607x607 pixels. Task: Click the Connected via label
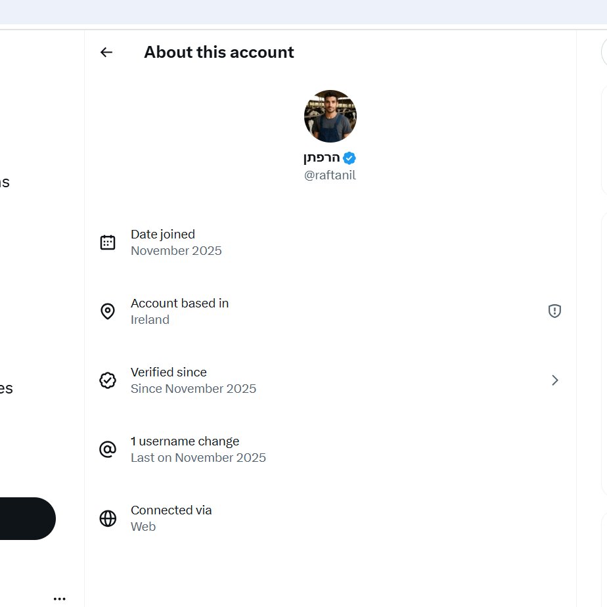tap(171, 510)
